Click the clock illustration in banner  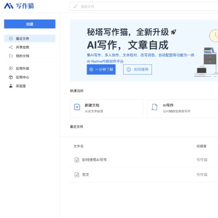coord(214,36)
